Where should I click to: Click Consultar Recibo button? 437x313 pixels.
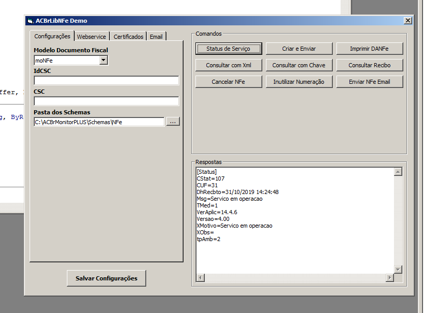pyautogui.click(x=370, y=65)
